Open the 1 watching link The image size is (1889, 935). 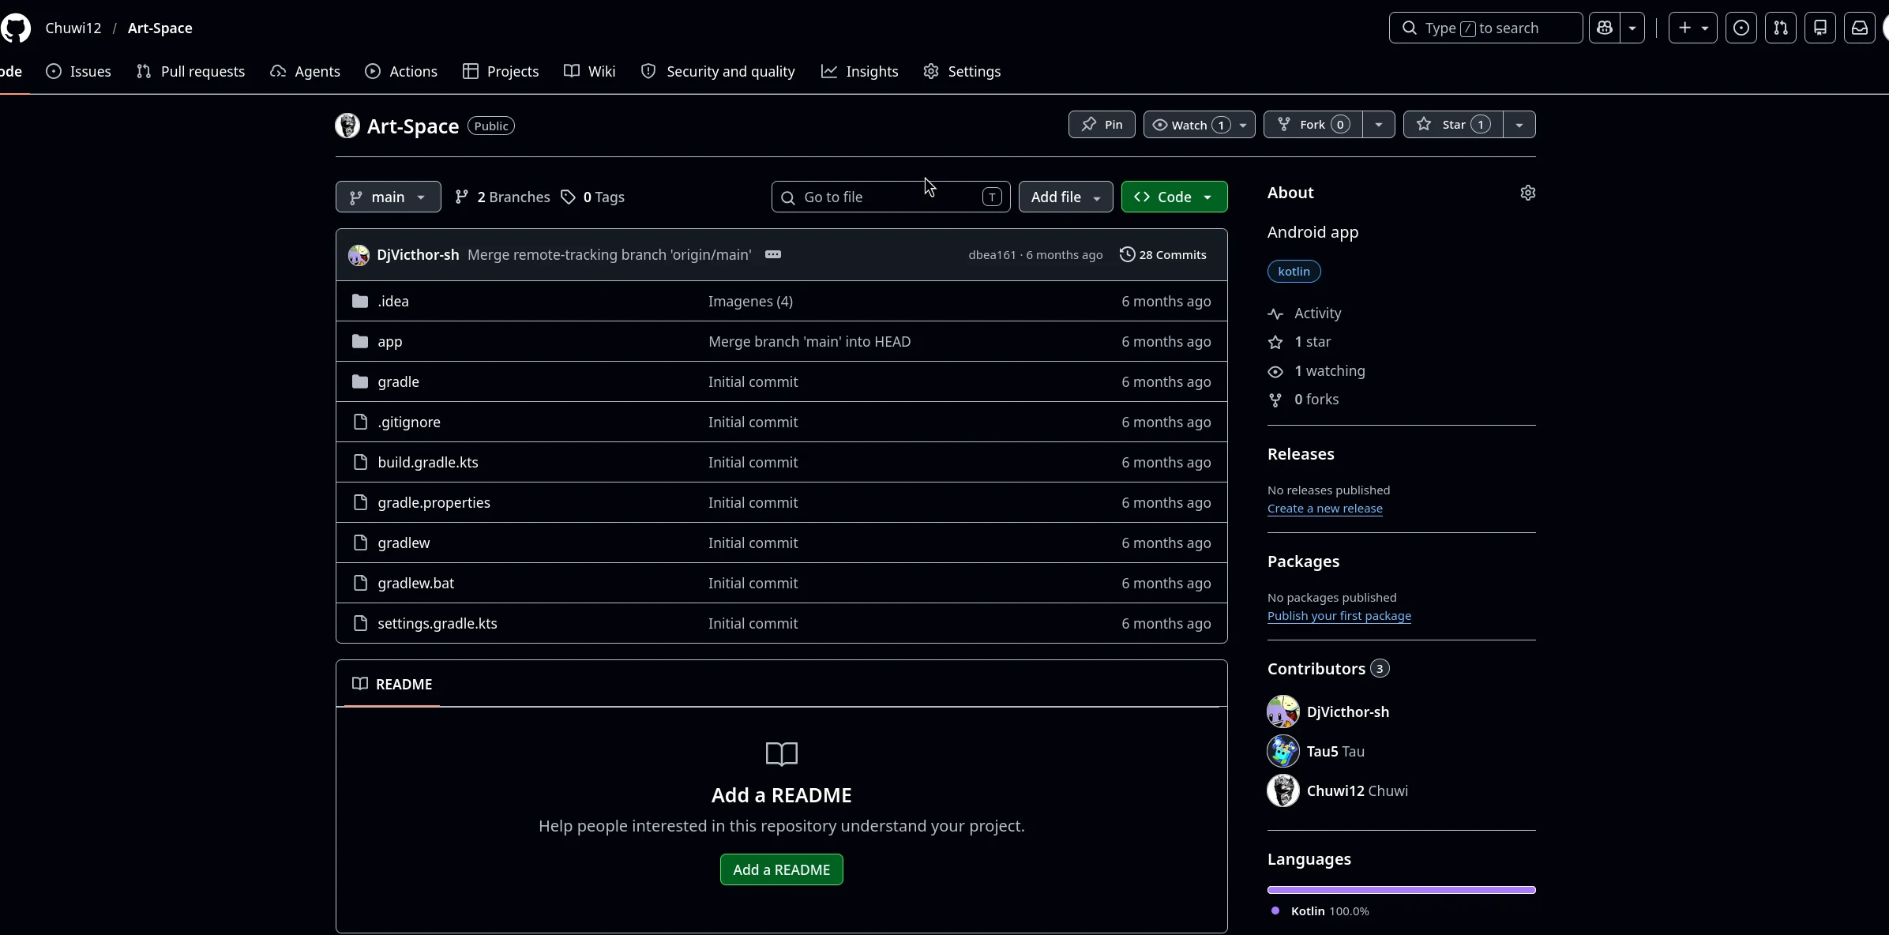pyautogui.click(x=1316, y=370)
